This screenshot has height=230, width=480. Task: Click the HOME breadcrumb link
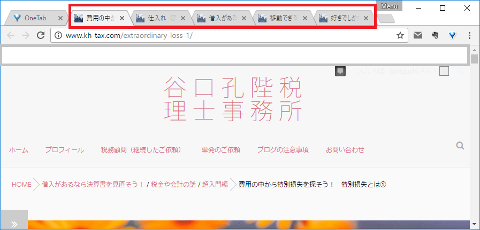pyautogui.click(x=21, y=184)
